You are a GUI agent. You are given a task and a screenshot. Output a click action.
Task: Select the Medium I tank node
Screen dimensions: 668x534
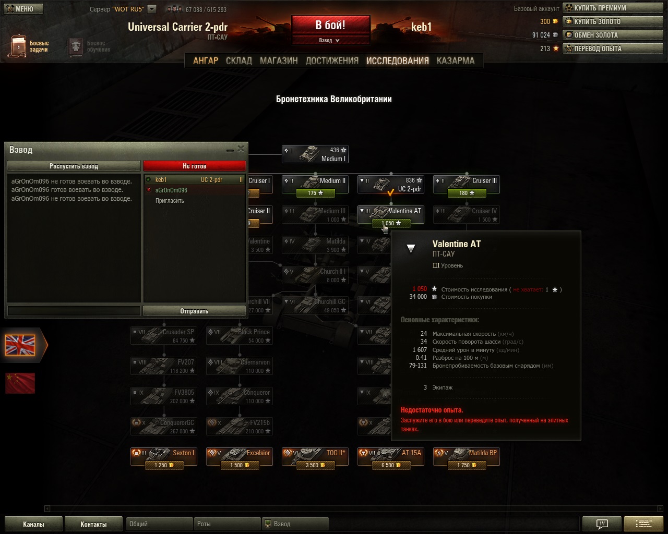pos(315,154)
